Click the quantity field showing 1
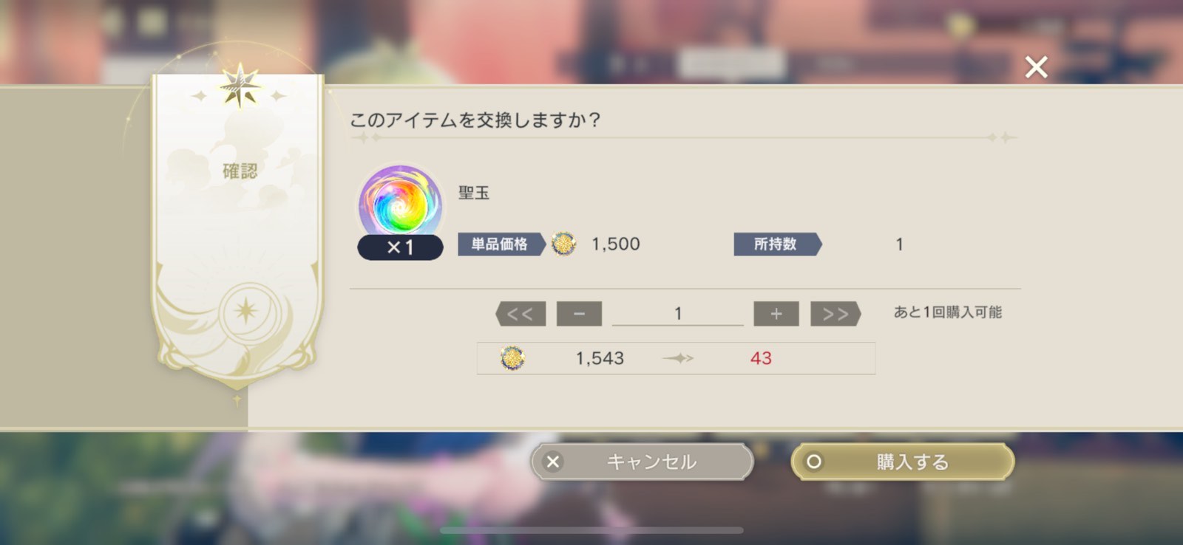Viewport: 1183px width, 545px height. pos(677,314)
